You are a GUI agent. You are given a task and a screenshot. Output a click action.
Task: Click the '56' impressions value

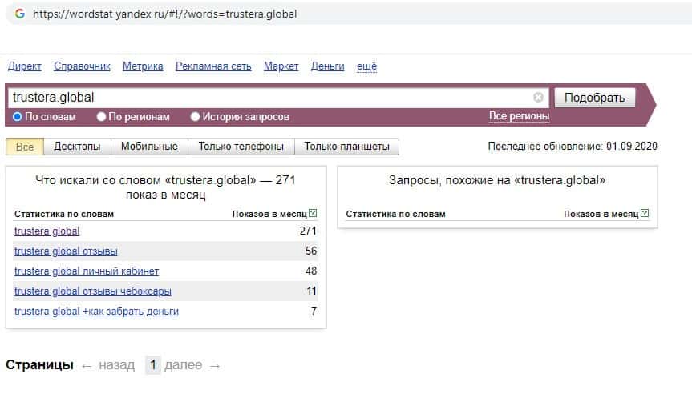click(x=311, y=251)
